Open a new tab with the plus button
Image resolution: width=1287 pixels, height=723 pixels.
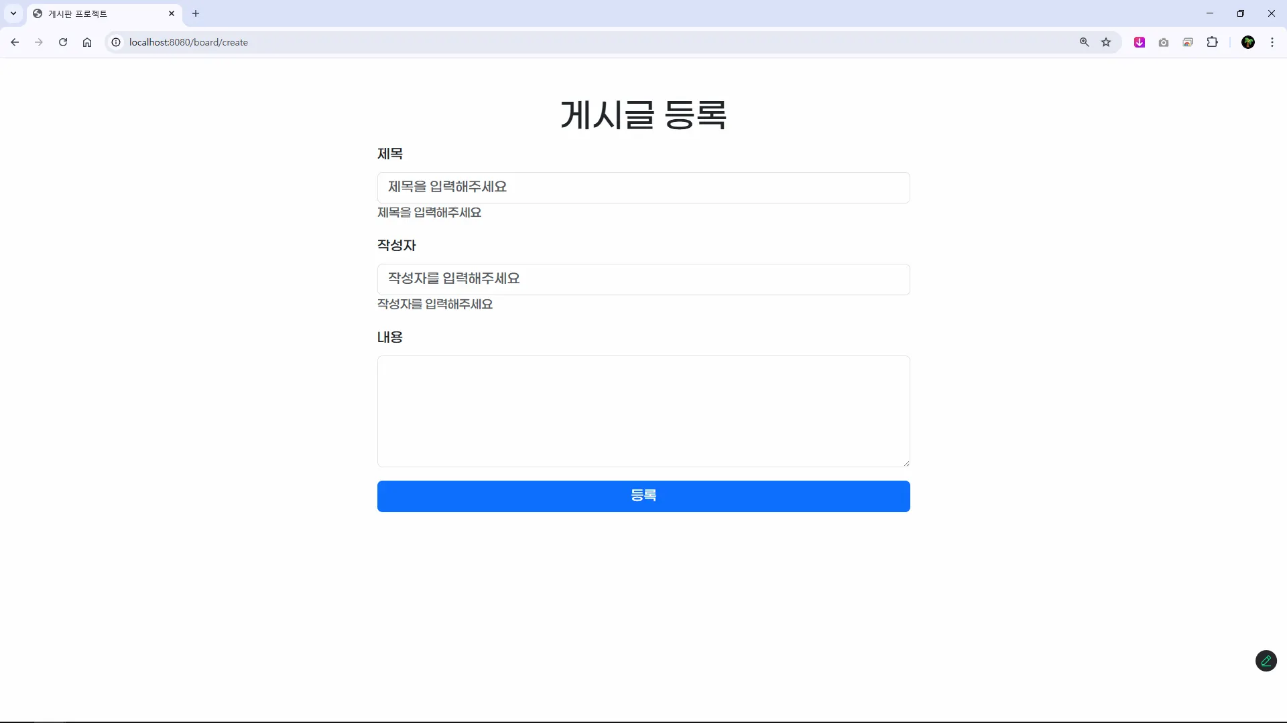196,13
